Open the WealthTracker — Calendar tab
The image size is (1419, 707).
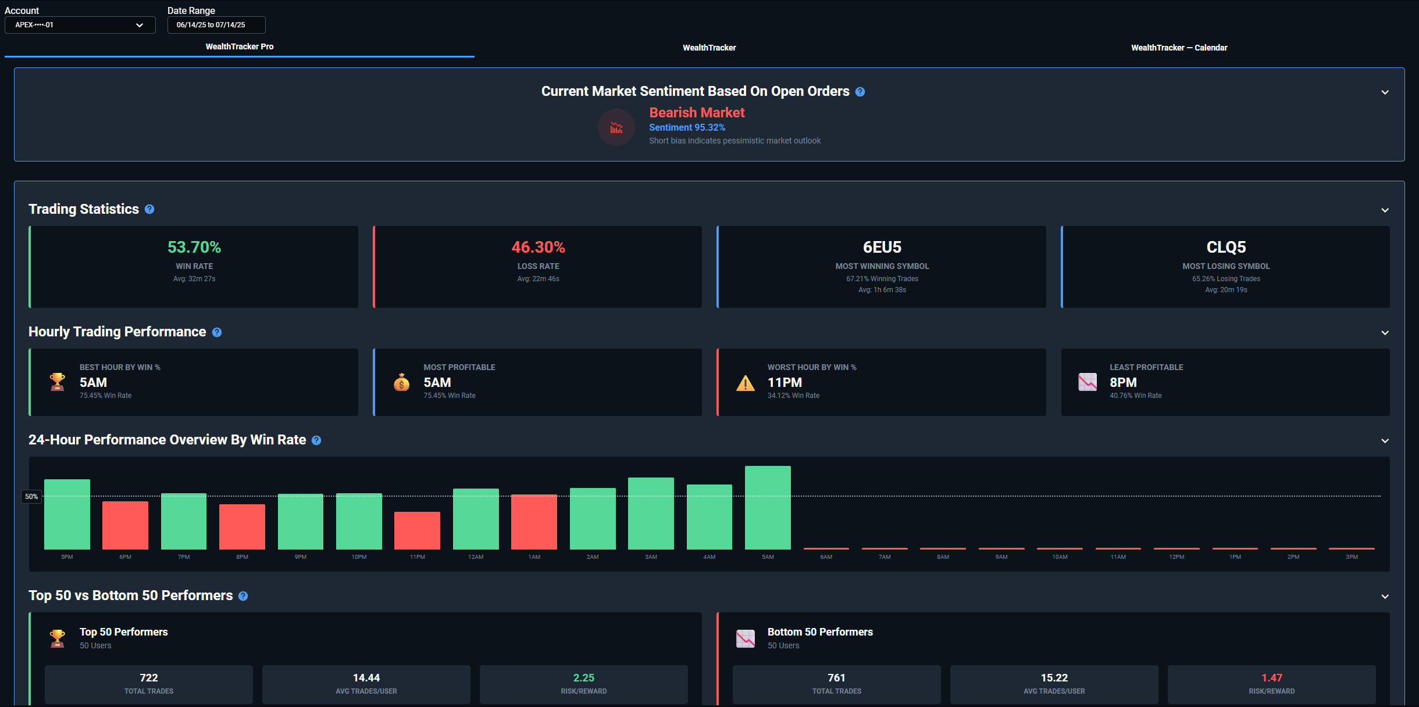[x=1179, y=48]
